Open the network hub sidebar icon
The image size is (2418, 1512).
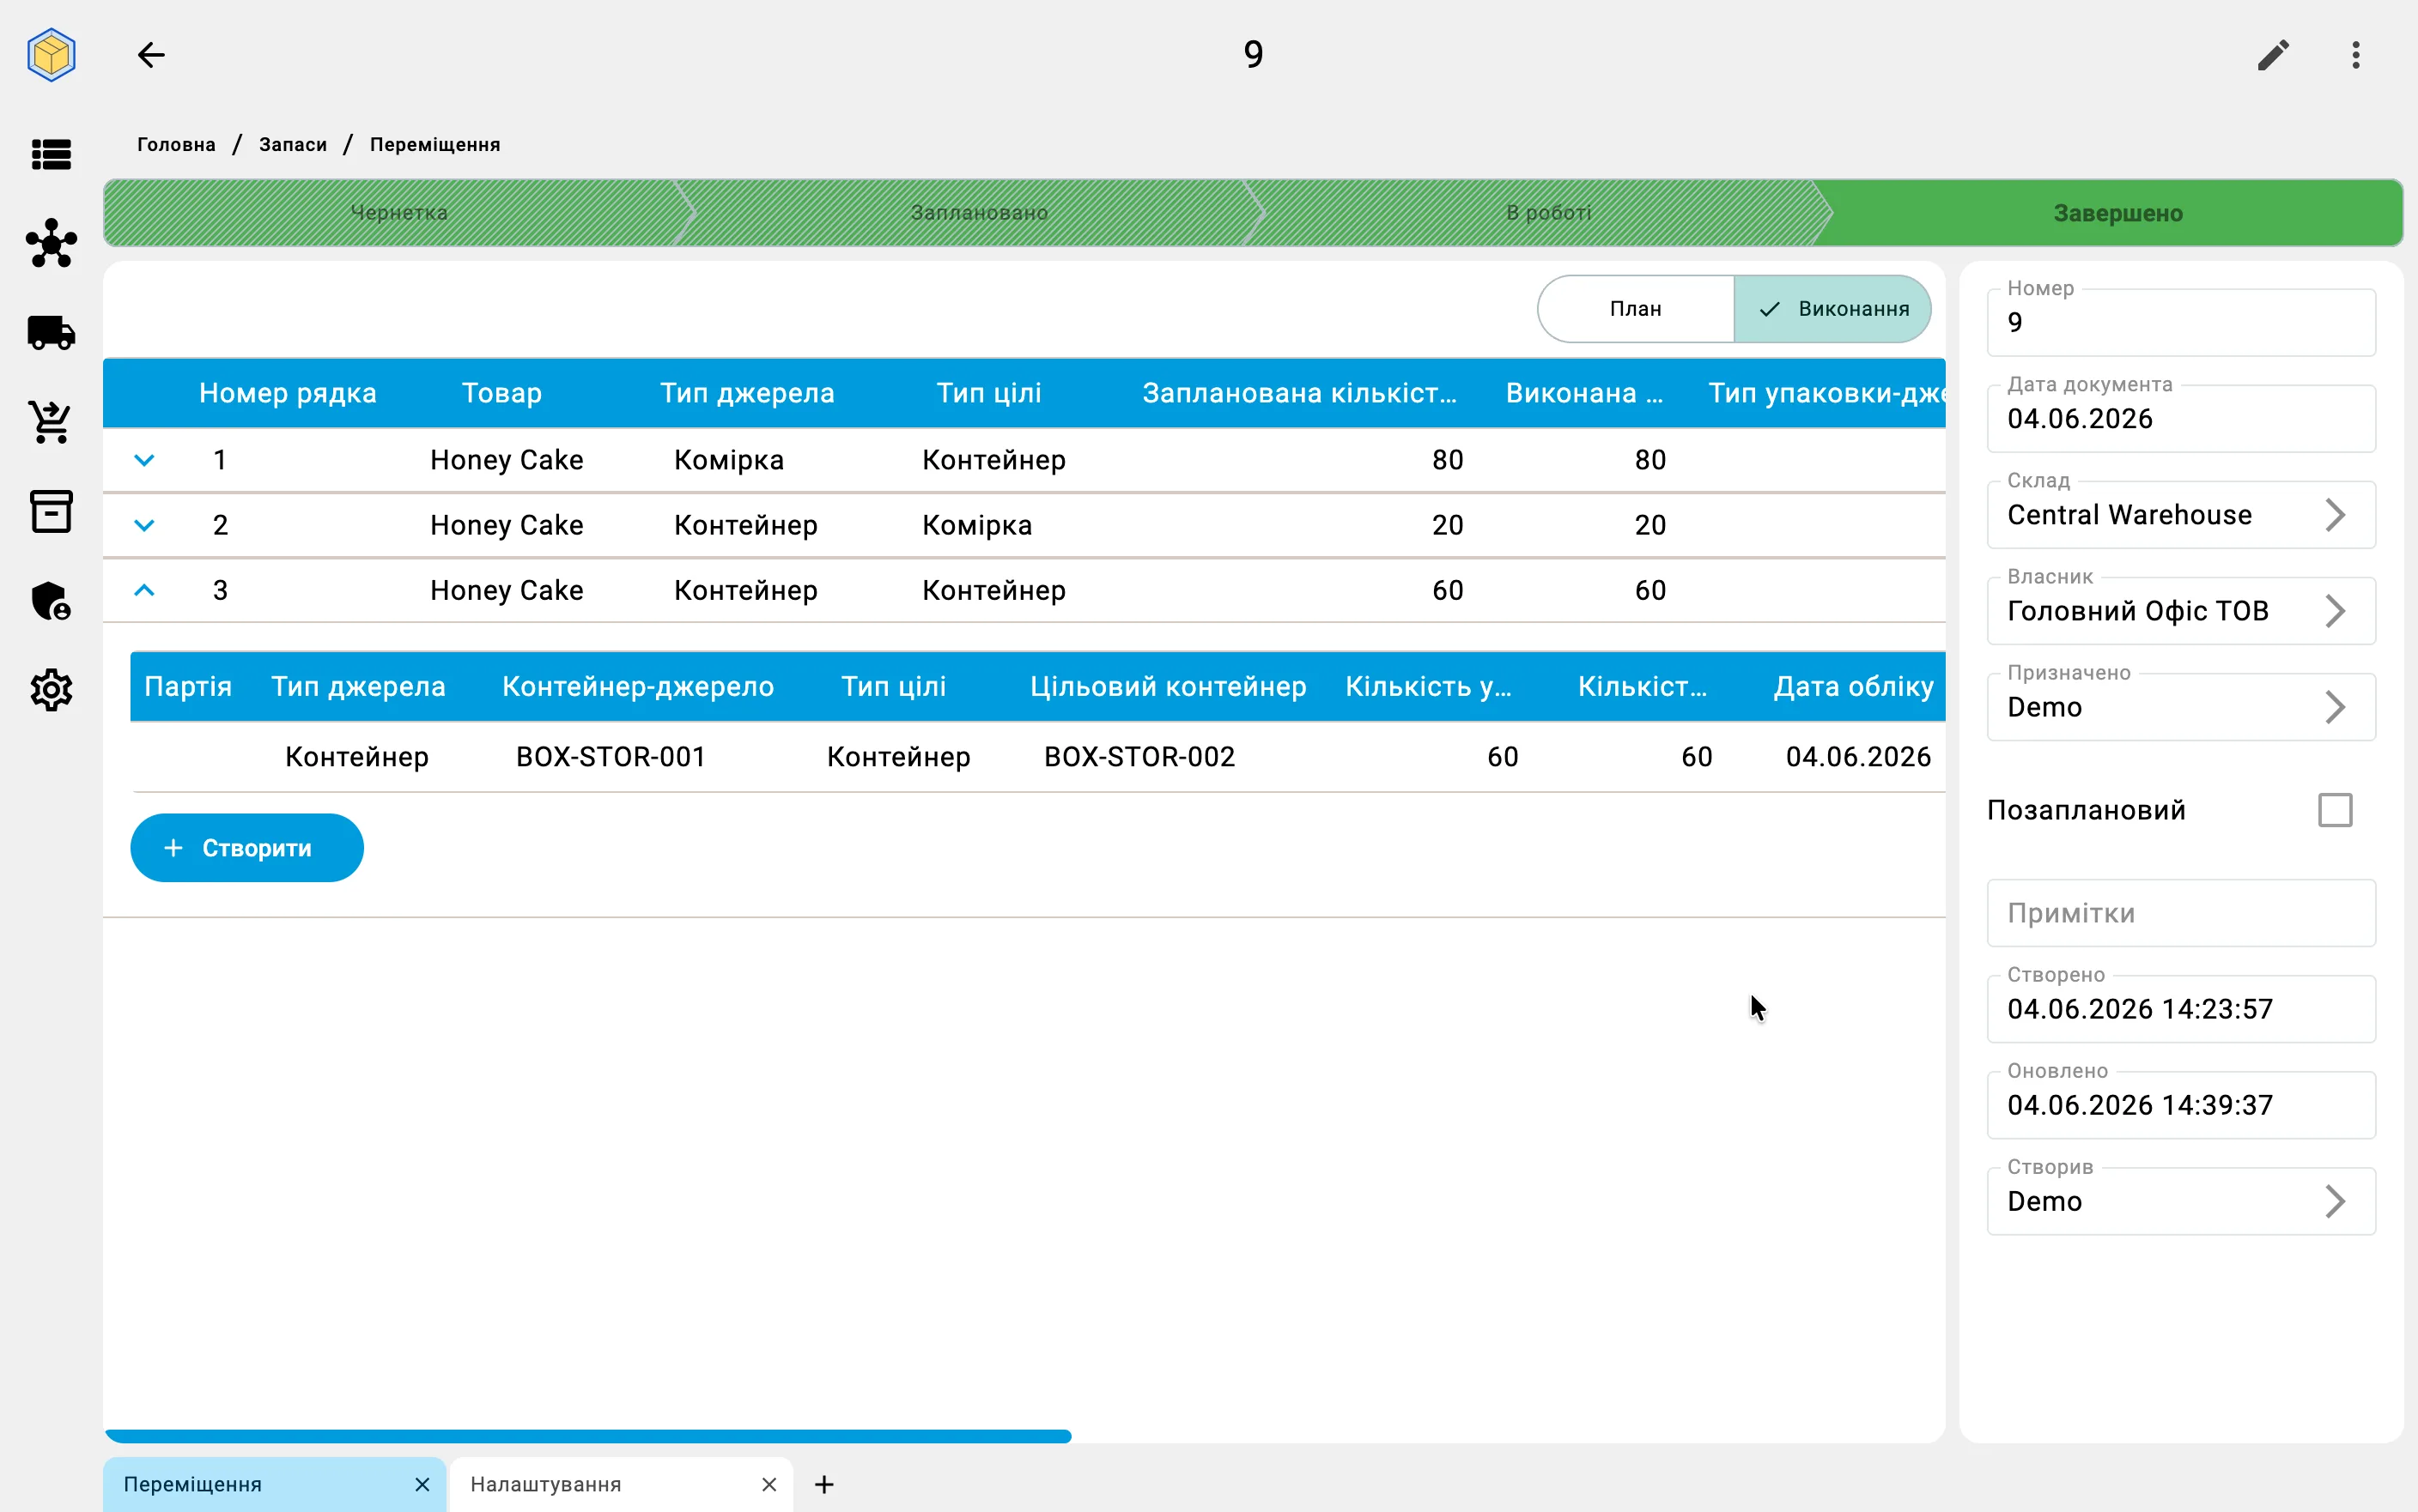pyautogui.click(x=51, y=243)
